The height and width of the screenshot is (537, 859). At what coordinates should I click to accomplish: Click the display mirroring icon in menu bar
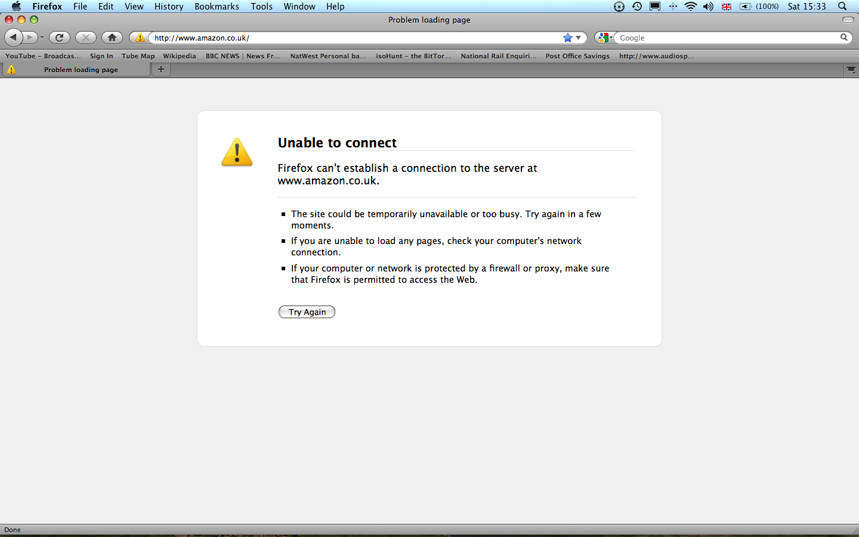click(x=655, y=7)
